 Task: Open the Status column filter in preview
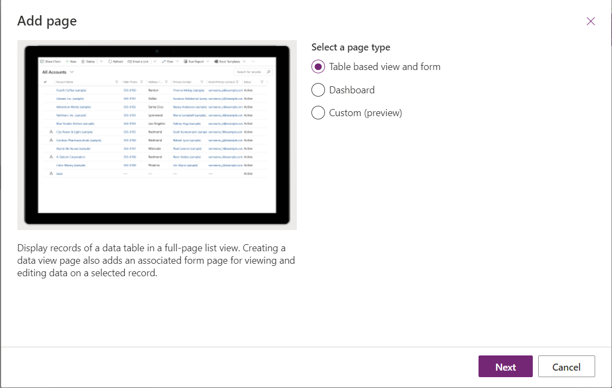262,82
